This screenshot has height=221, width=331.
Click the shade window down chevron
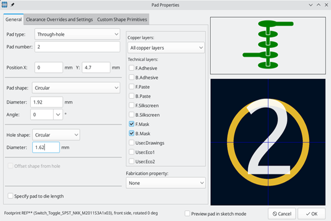click(311, 5)
